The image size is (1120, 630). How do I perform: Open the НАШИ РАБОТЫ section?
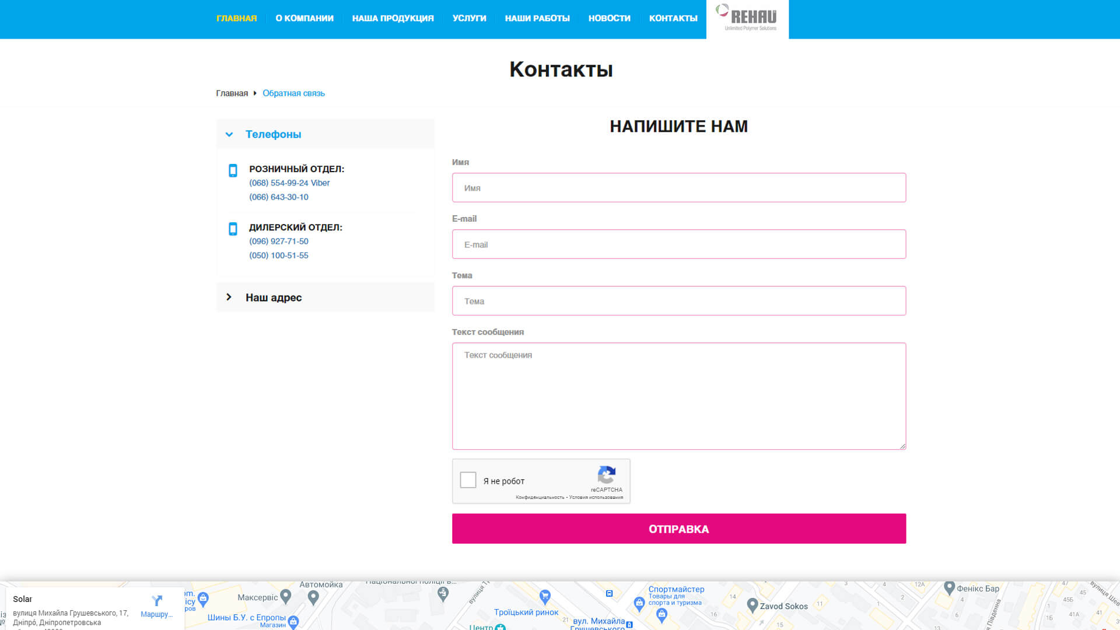[537, 18]
